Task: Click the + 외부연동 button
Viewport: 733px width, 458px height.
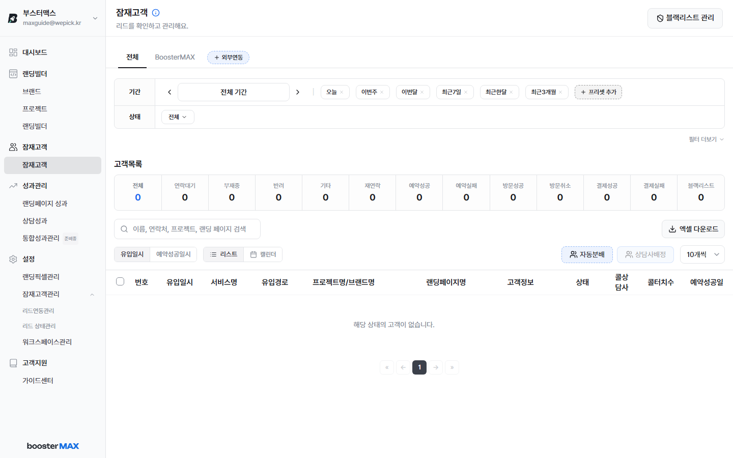Action: [x=228, y=58]
